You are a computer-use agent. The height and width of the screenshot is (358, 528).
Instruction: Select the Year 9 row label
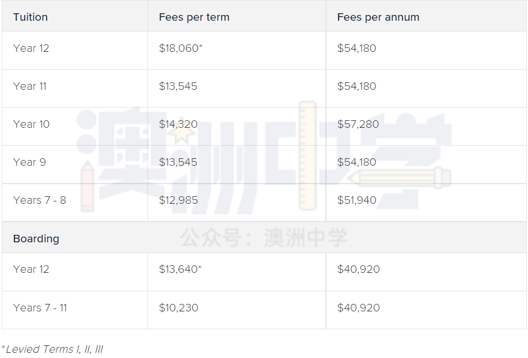pos(29,162)
